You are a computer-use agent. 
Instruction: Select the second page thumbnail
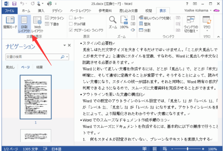pyautogui.click(x=36, y=135)
